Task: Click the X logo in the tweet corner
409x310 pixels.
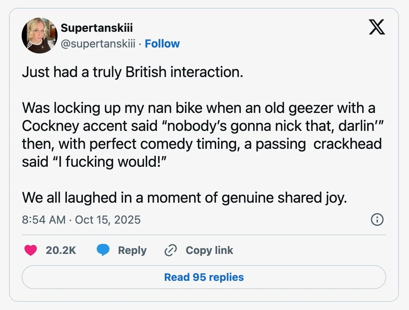Action: 377,28
